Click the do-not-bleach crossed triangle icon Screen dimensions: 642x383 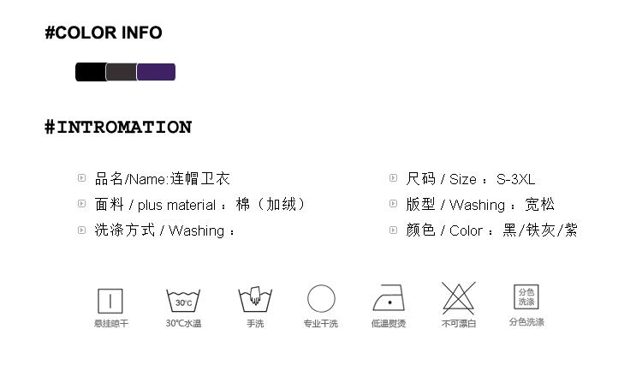click(458, 298)
